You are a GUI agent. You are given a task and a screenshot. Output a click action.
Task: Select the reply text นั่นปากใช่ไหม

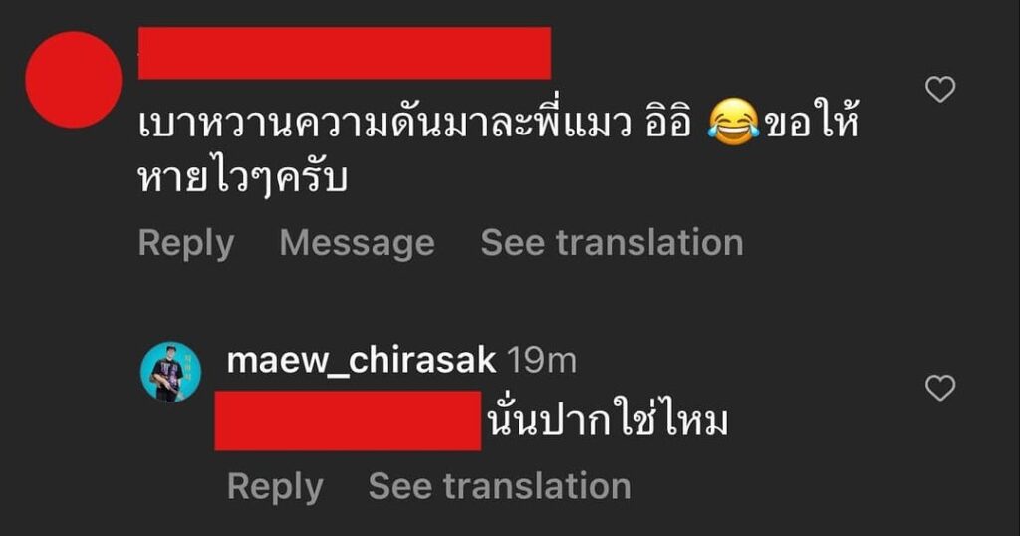[608, 420]
